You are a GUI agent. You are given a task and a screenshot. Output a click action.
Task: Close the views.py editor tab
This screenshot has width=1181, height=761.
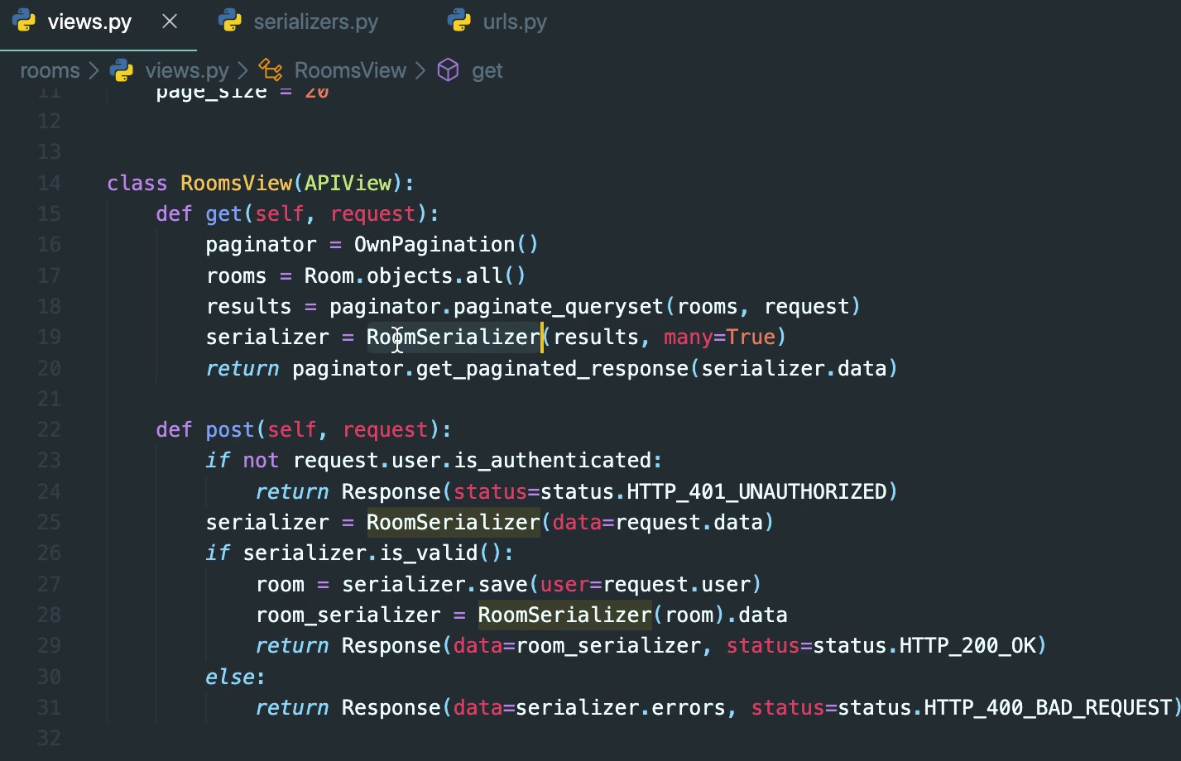(x=169, y=22)
